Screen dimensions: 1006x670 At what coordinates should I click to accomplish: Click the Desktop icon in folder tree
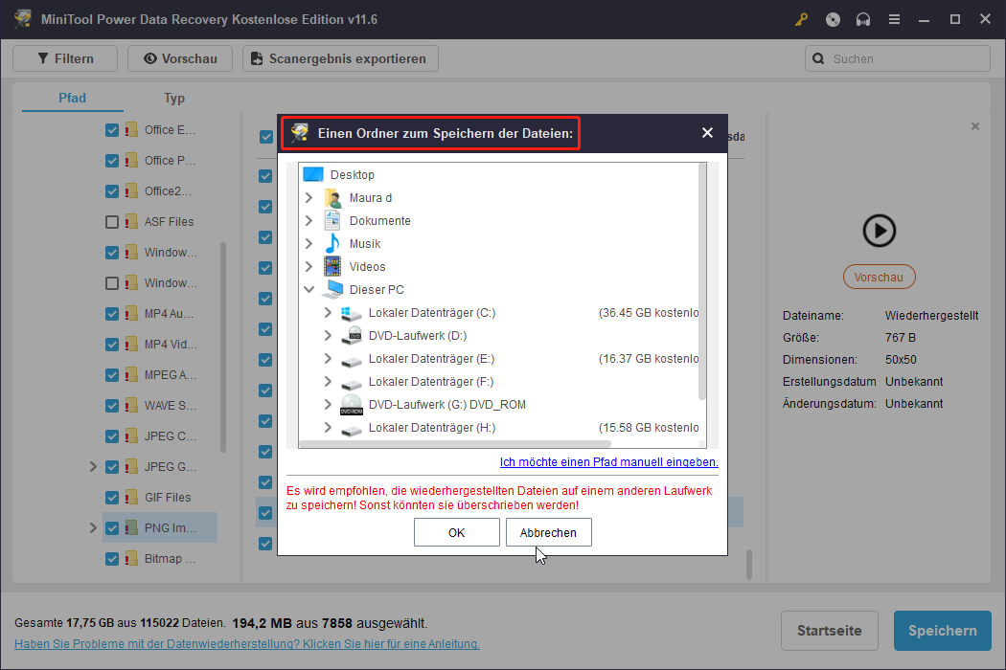313,174
